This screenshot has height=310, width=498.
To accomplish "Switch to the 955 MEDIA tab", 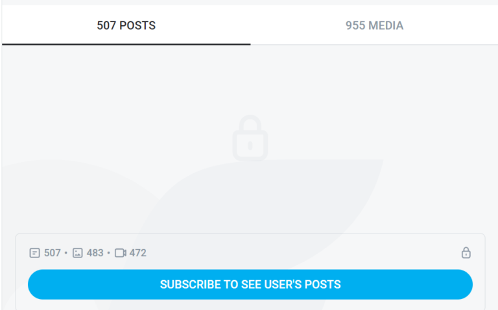I will 374,25.
